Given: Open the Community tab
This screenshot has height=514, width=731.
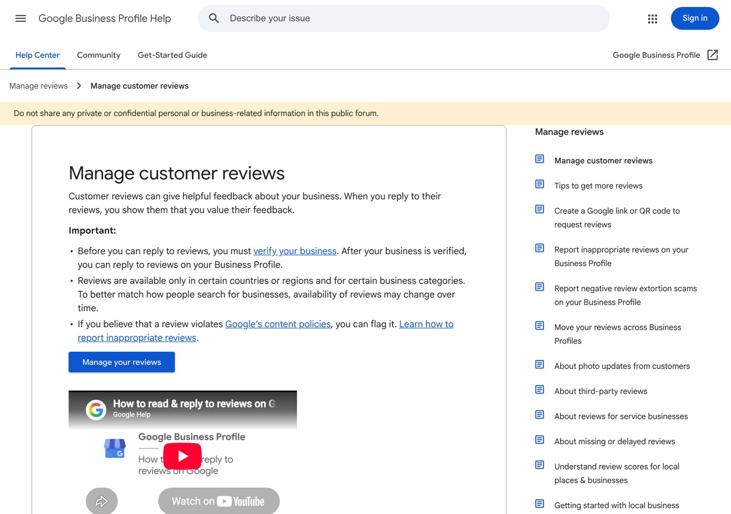Looking at the screenshot, I should pyautogui.click(x=99, y=55).
